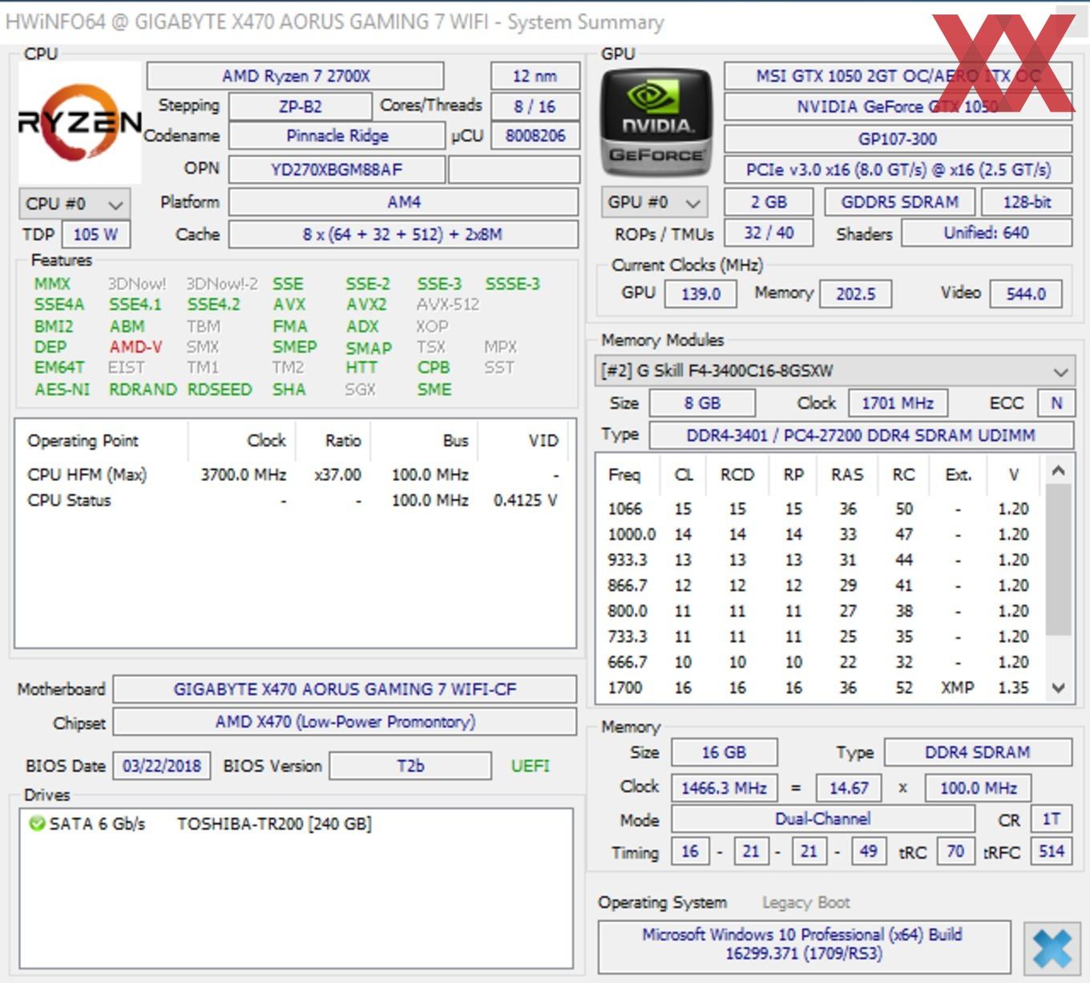Click the tRFC 514 field
Screen dimensions: 1090x983
pyautogui.click(x=1052, y=851)
